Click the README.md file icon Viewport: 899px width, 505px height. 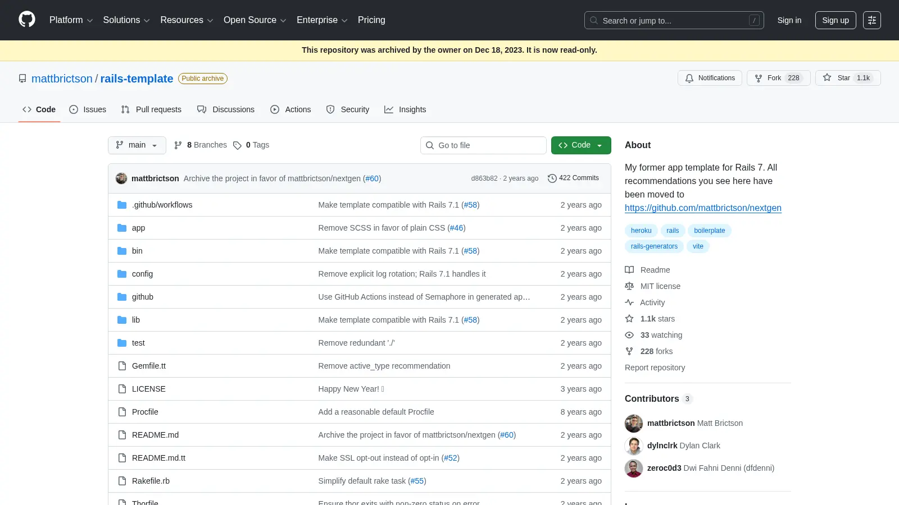(122, 435)
